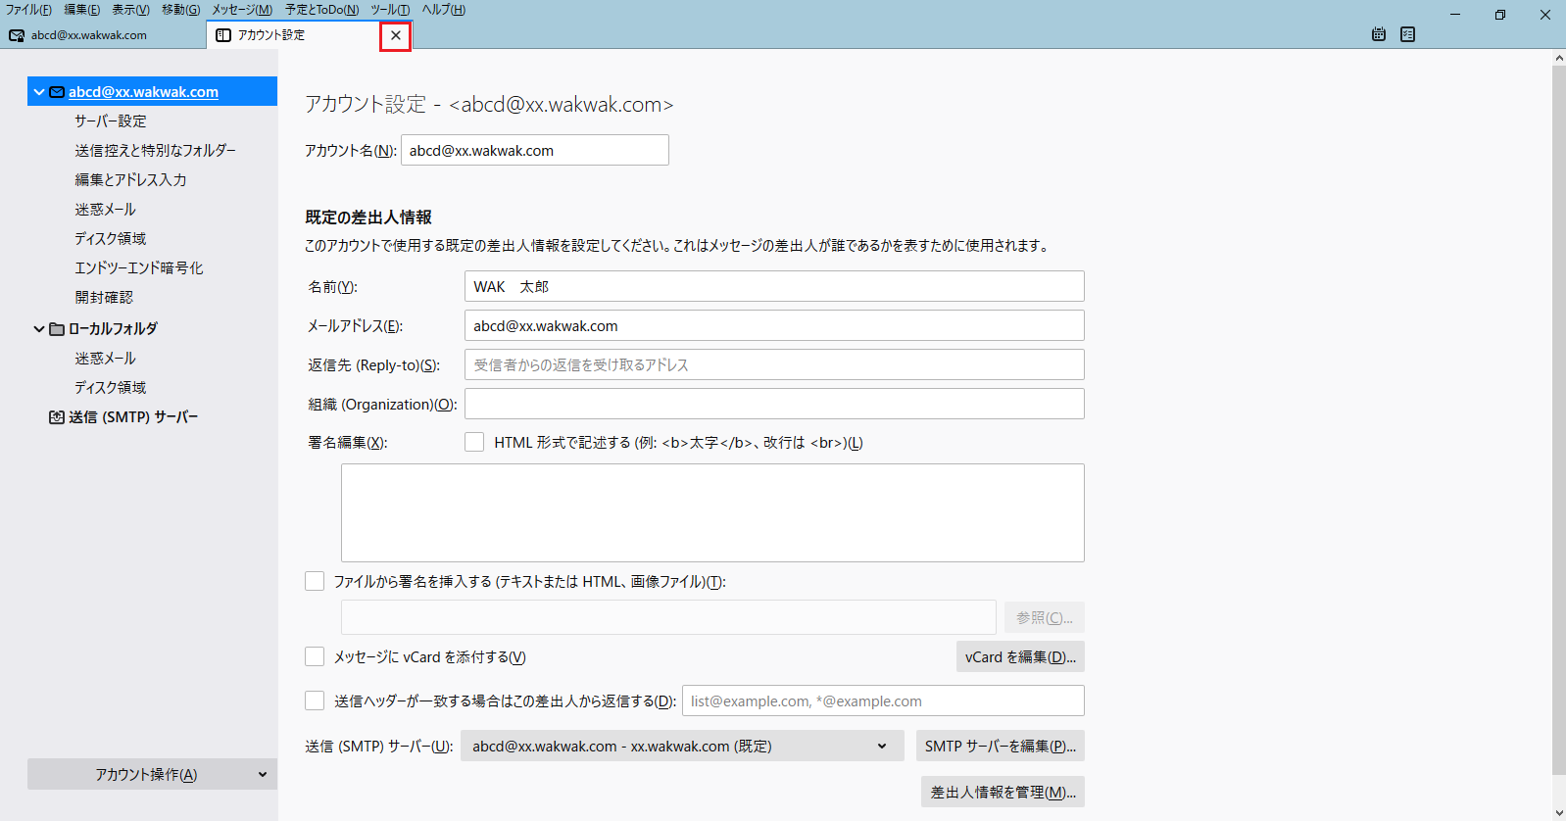Click the 参照 browse button
The image size is (1566, 821).
tap(1044, 617)
